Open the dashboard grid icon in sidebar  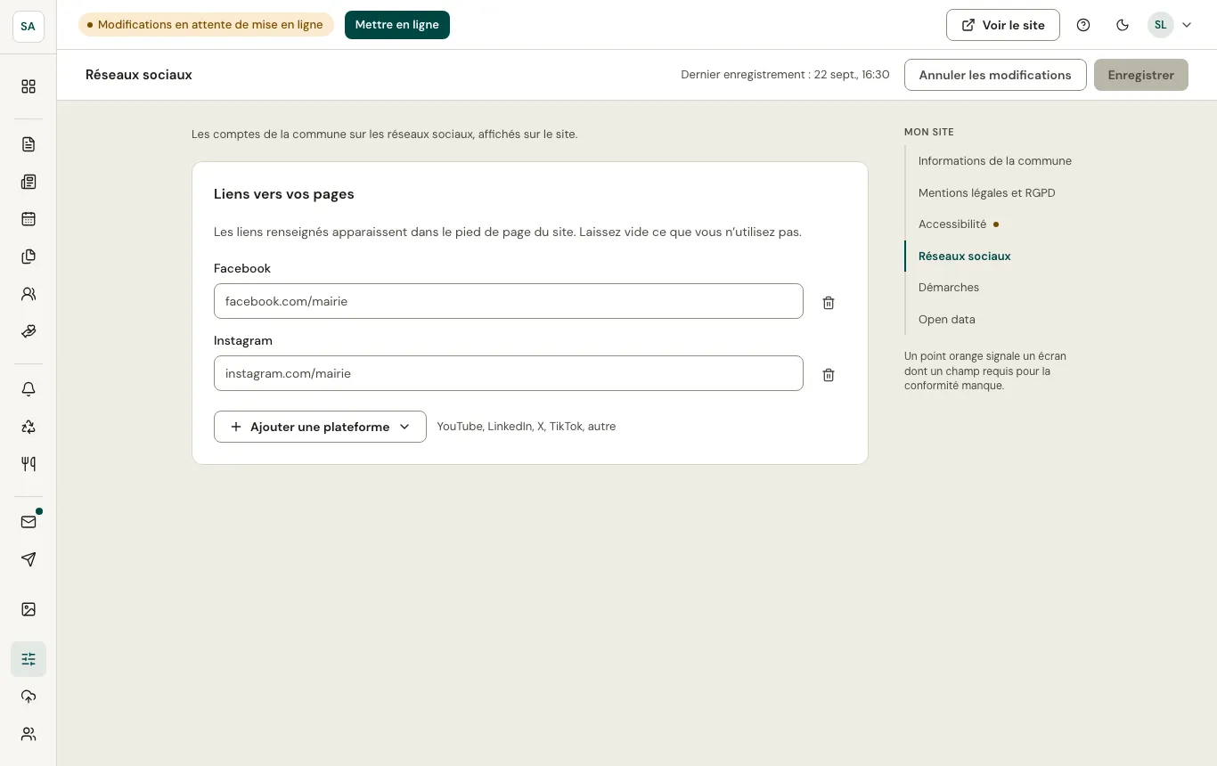pos(29,86)
